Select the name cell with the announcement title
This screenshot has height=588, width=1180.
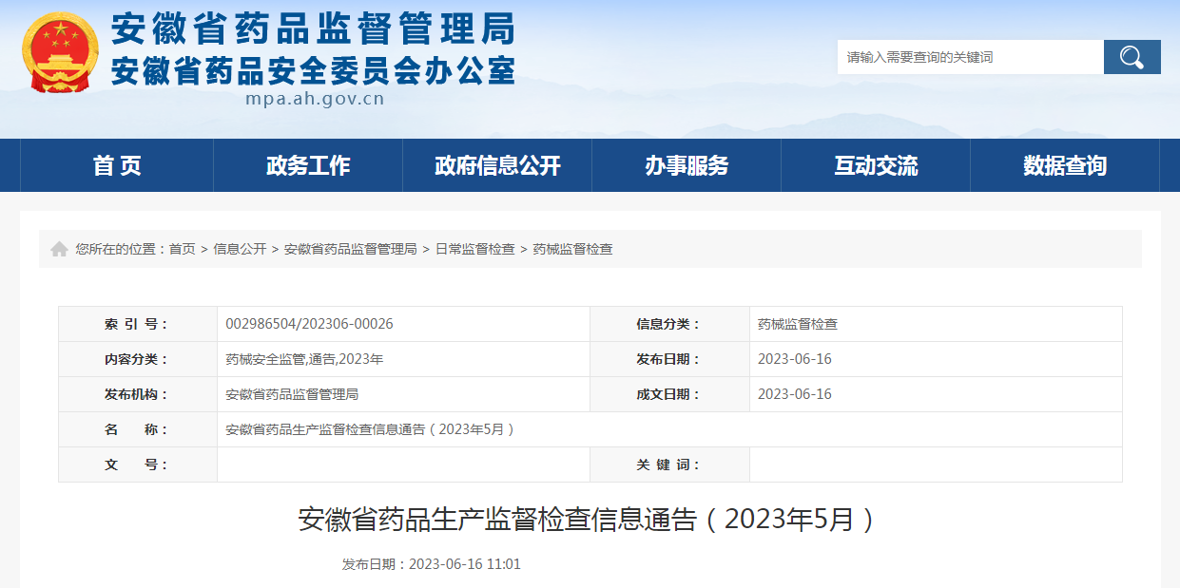(669, 429)
